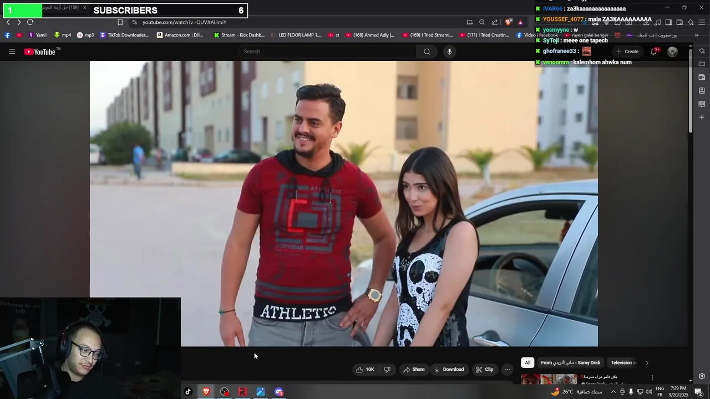Image resolution: width=710 pixels, height=399 pixels.
Task: Open the zoom magnifier in address bar
Action: [x=482, y=22]
